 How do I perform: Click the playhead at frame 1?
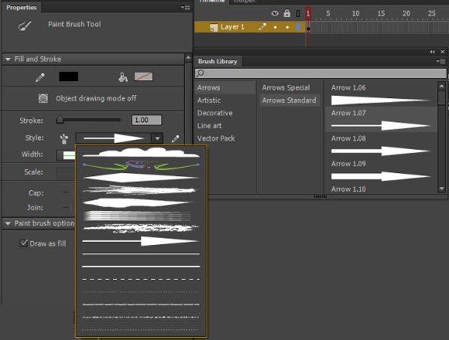(x=308, y=13)
